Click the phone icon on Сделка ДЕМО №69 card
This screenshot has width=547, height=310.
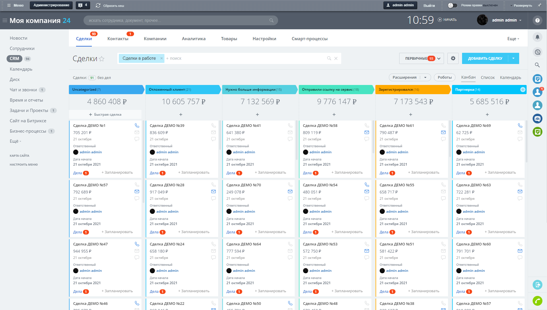[520, 126]
